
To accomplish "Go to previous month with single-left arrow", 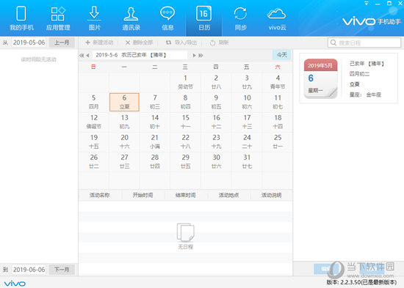I will pos(87,55).
